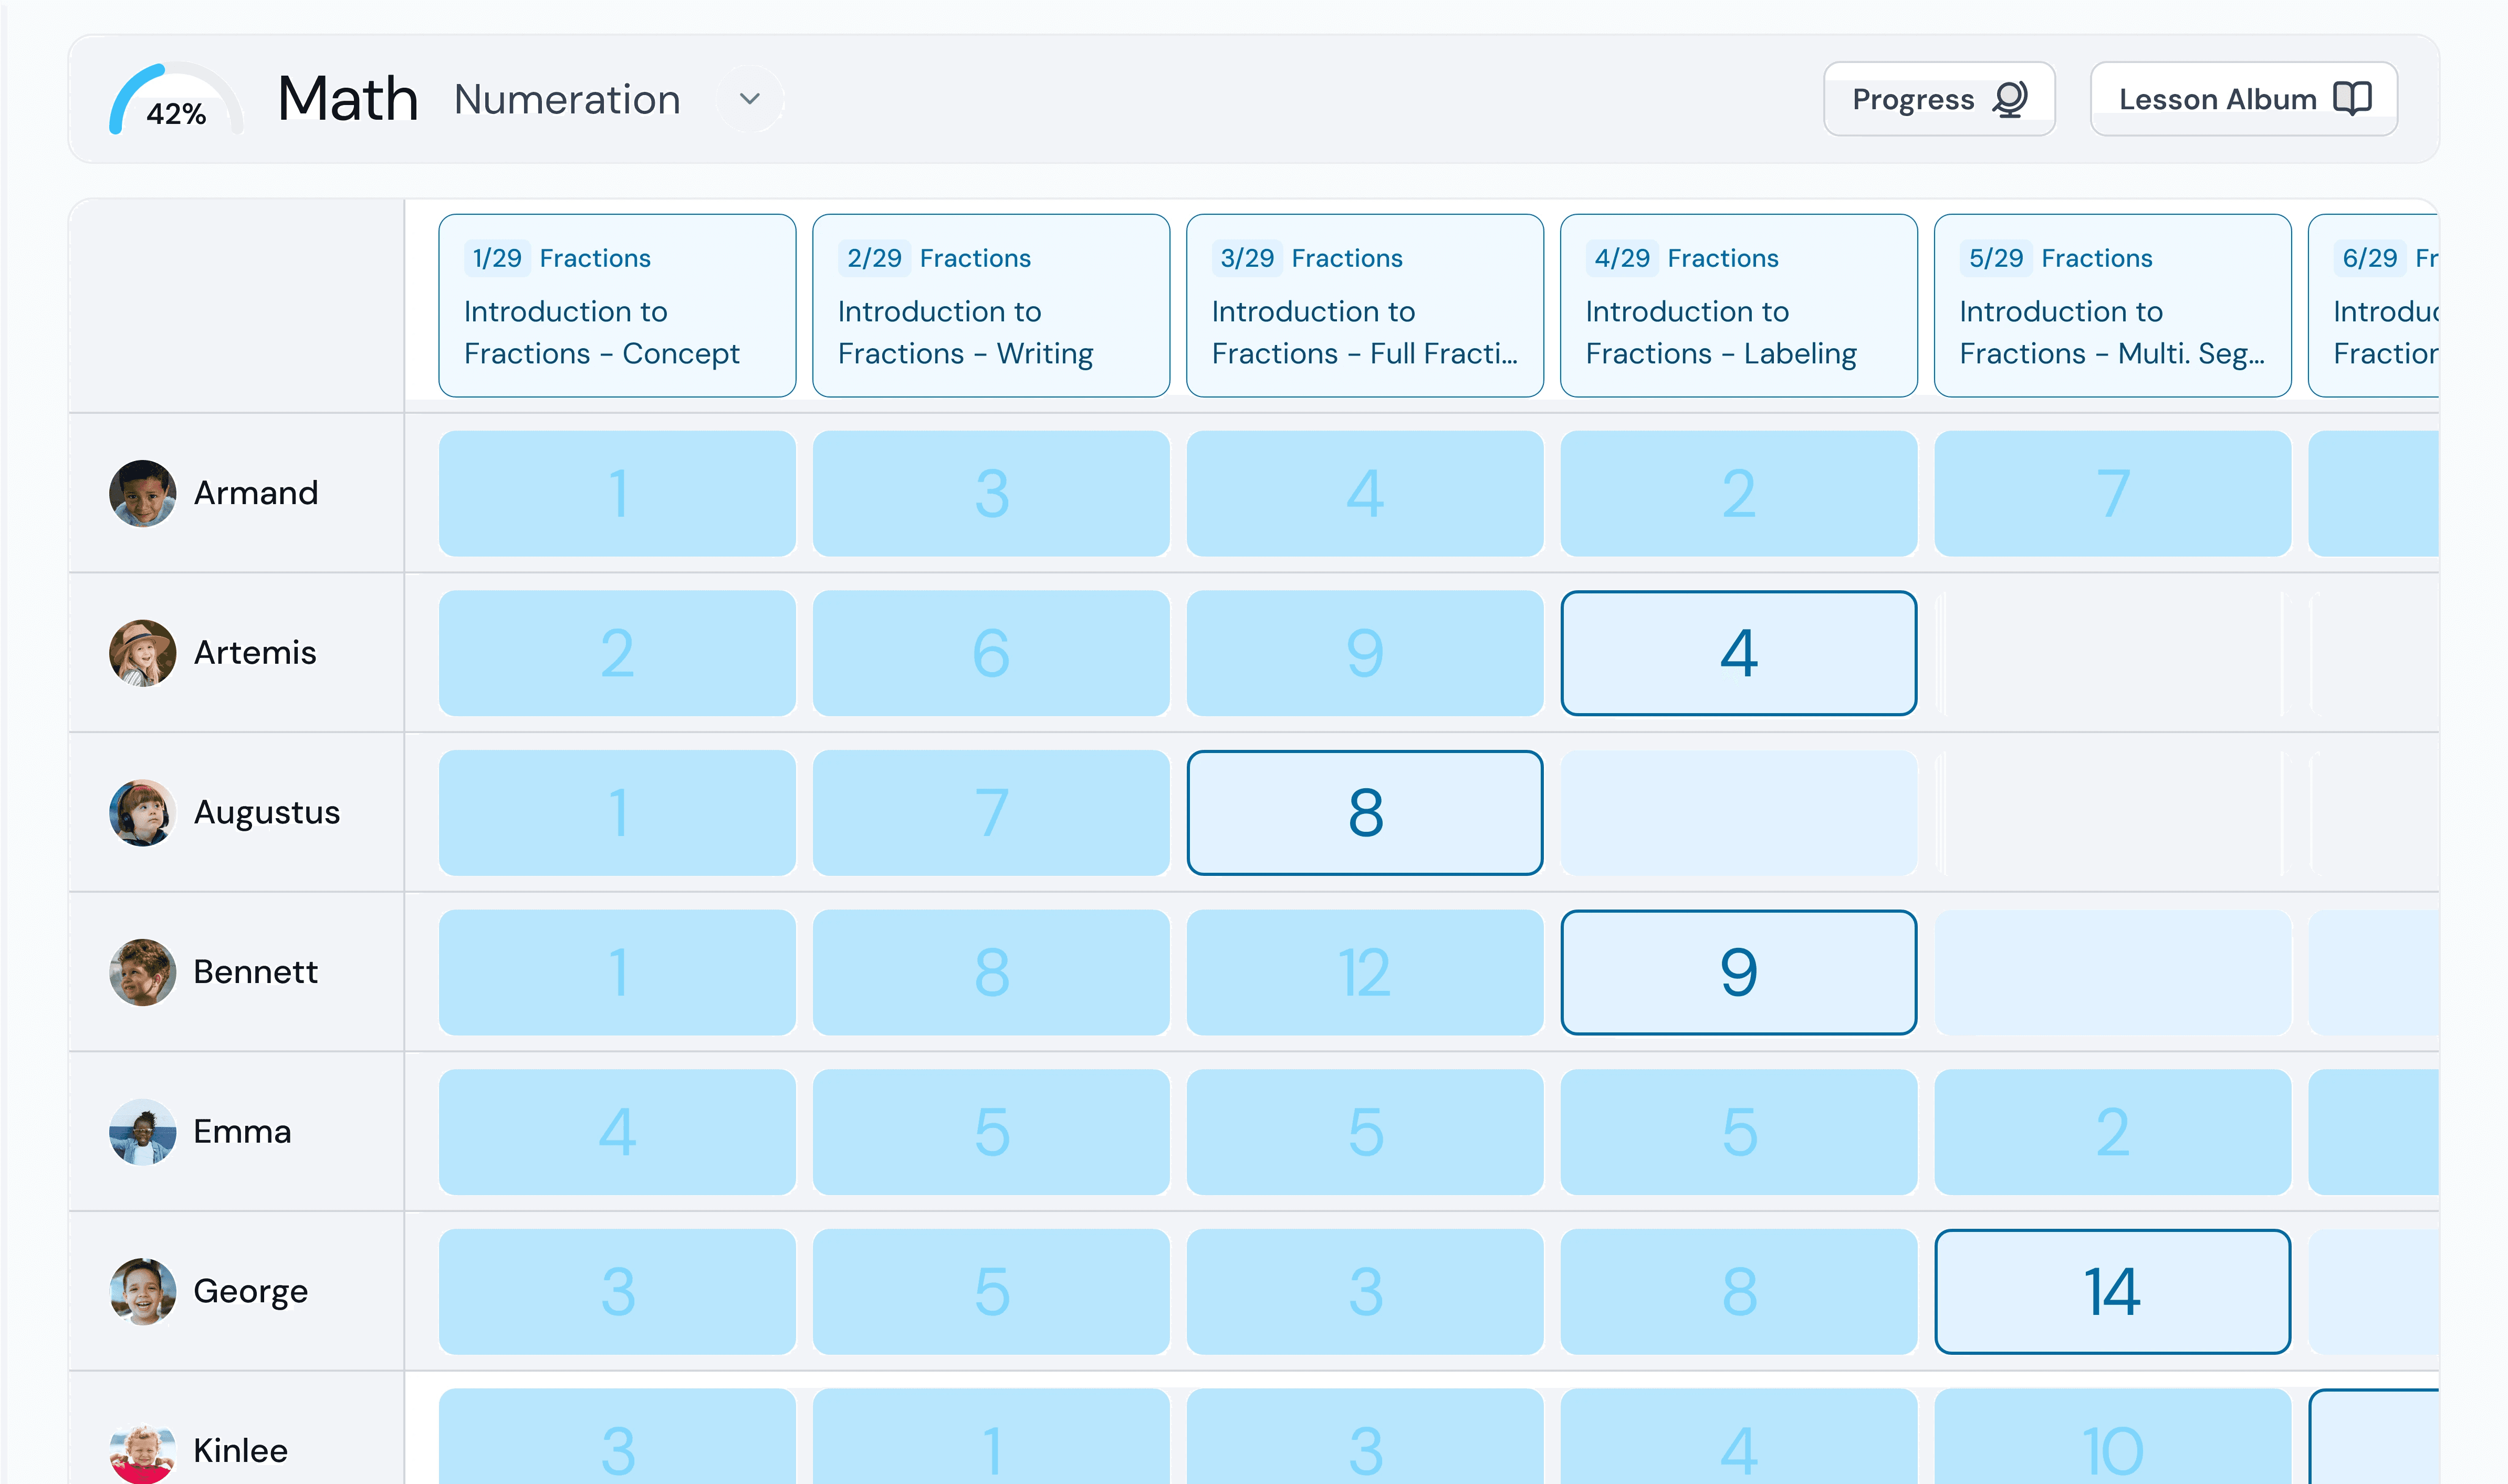Select Artemis's highlighted cell showing 4

tap(1739, 653)
